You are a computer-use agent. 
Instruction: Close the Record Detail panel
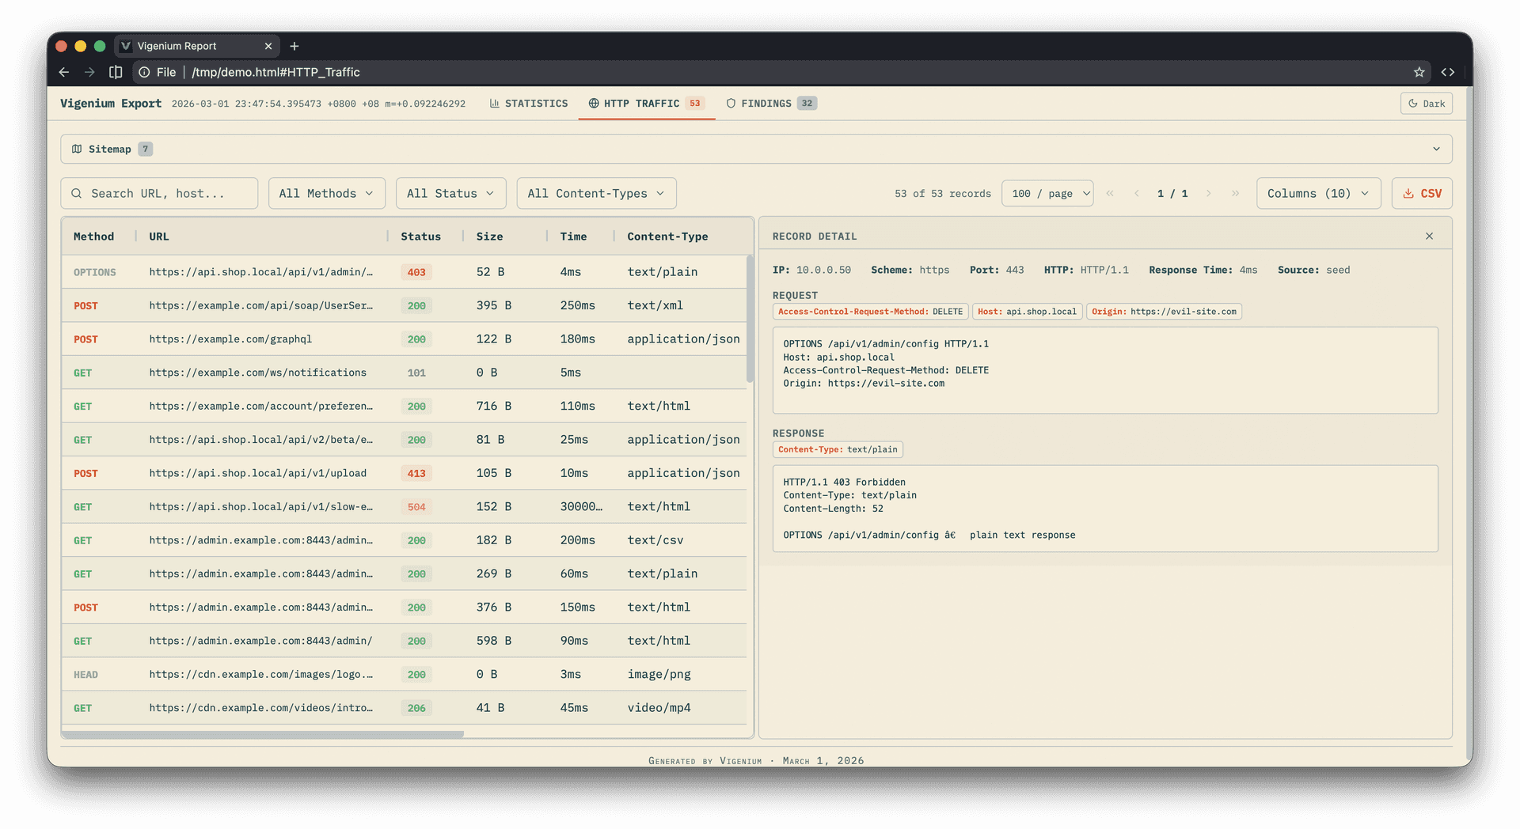1429,237
